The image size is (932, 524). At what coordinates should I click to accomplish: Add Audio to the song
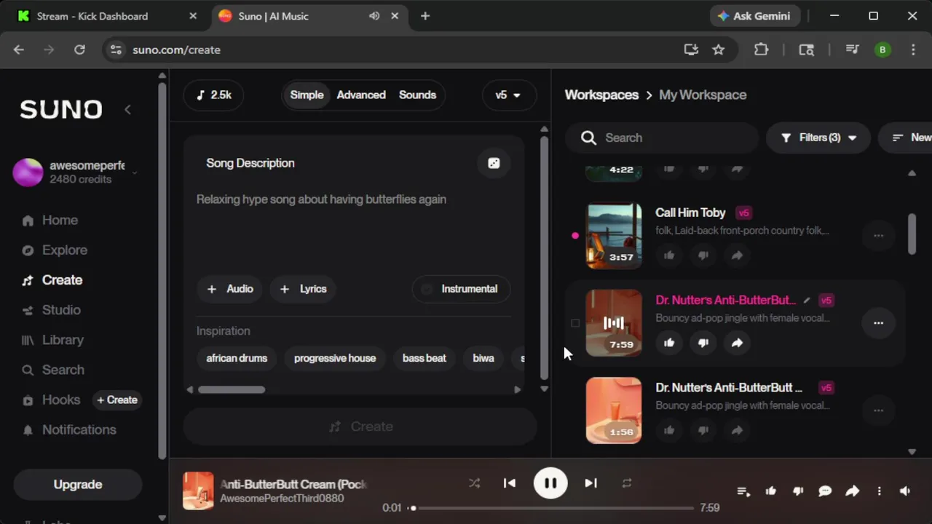[x=230, y=289]
